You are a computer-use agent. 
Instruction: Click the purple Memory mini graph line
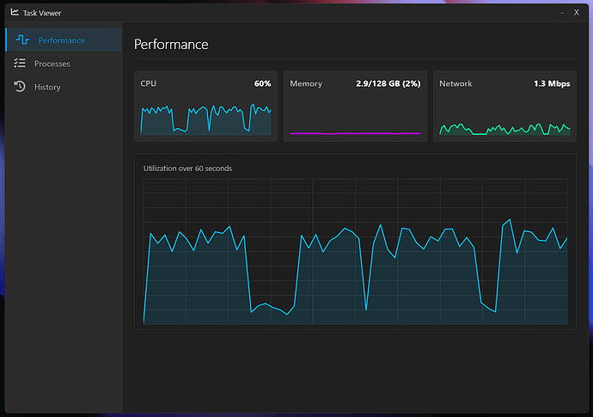355,133
